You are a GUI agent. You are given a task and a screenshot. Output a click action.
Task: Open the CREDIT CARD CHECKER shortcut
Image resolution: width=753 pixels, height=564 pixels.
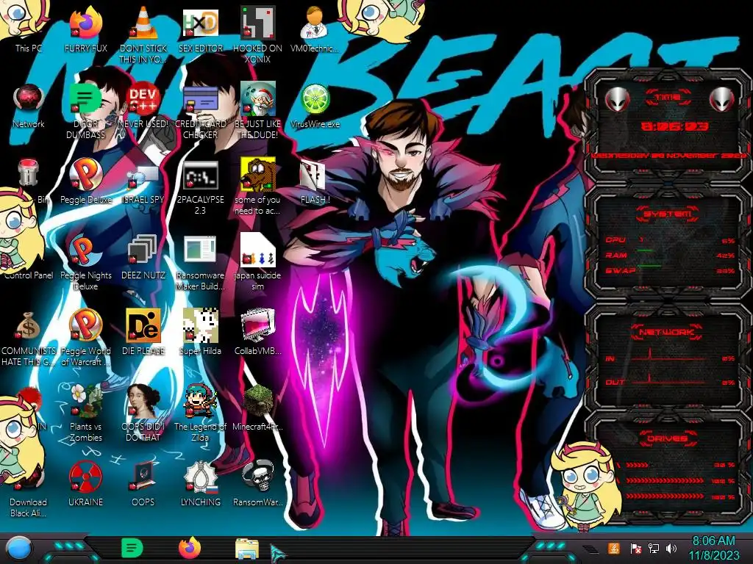pyautogui.click(x=200, y=99)
